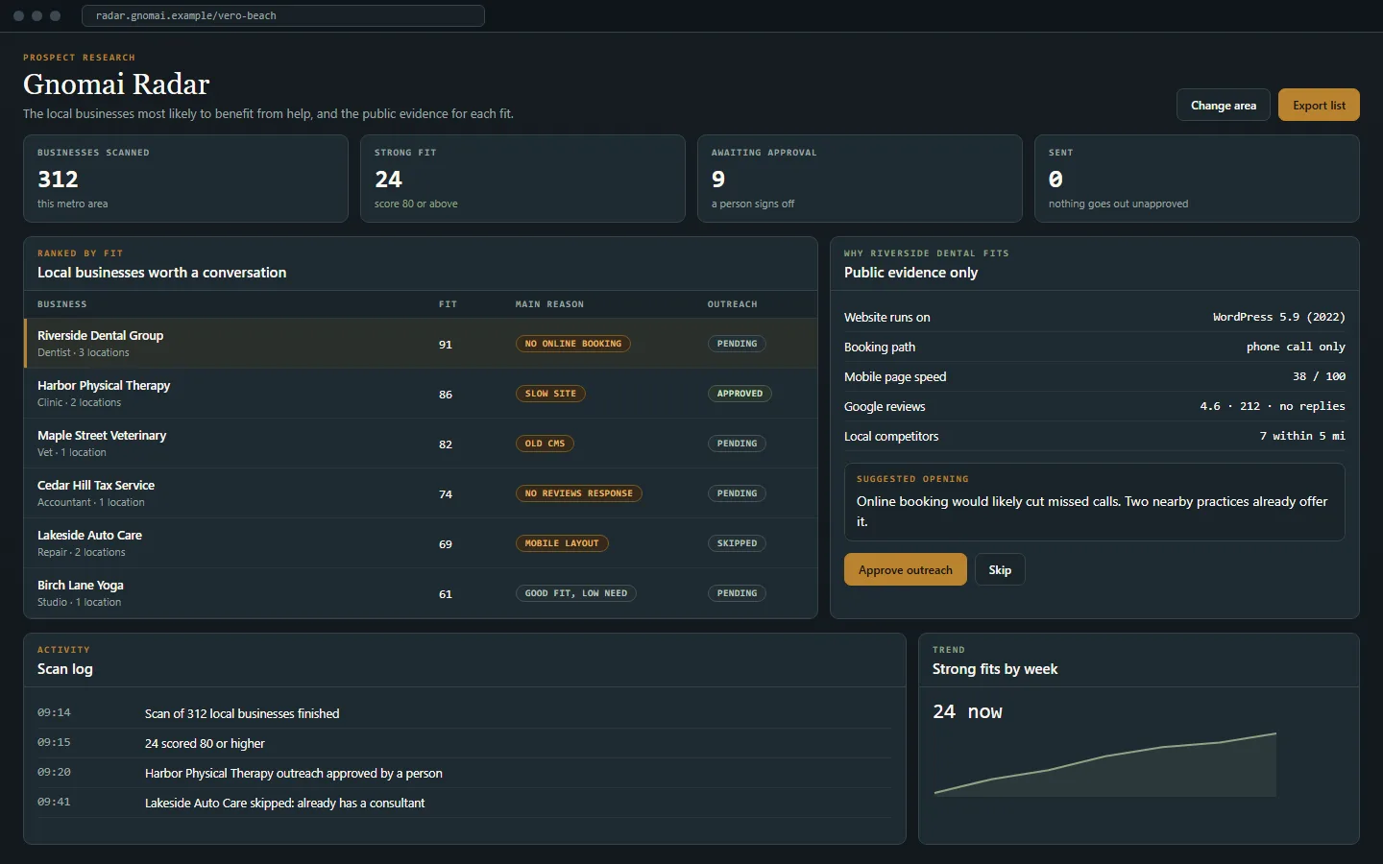
Task: Click the WordPress 5.9 (2022) value
Action: 1278,317
